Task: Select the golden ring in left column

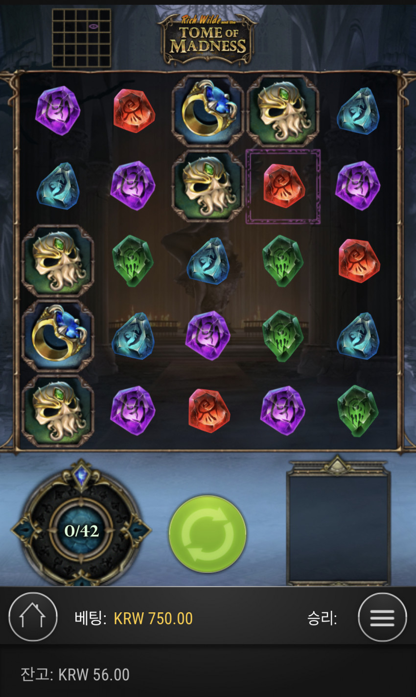Action: 58,336
